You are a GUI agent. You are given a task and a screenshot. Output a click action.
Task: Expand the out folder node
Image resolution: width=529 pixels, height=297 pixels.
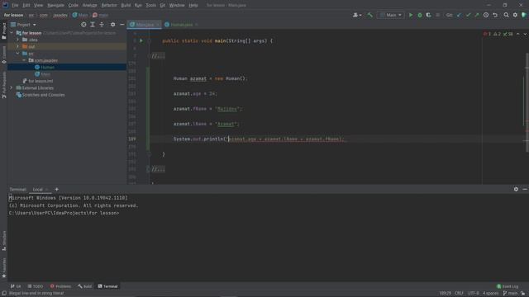pyautogui.click(x=18, y=46)
